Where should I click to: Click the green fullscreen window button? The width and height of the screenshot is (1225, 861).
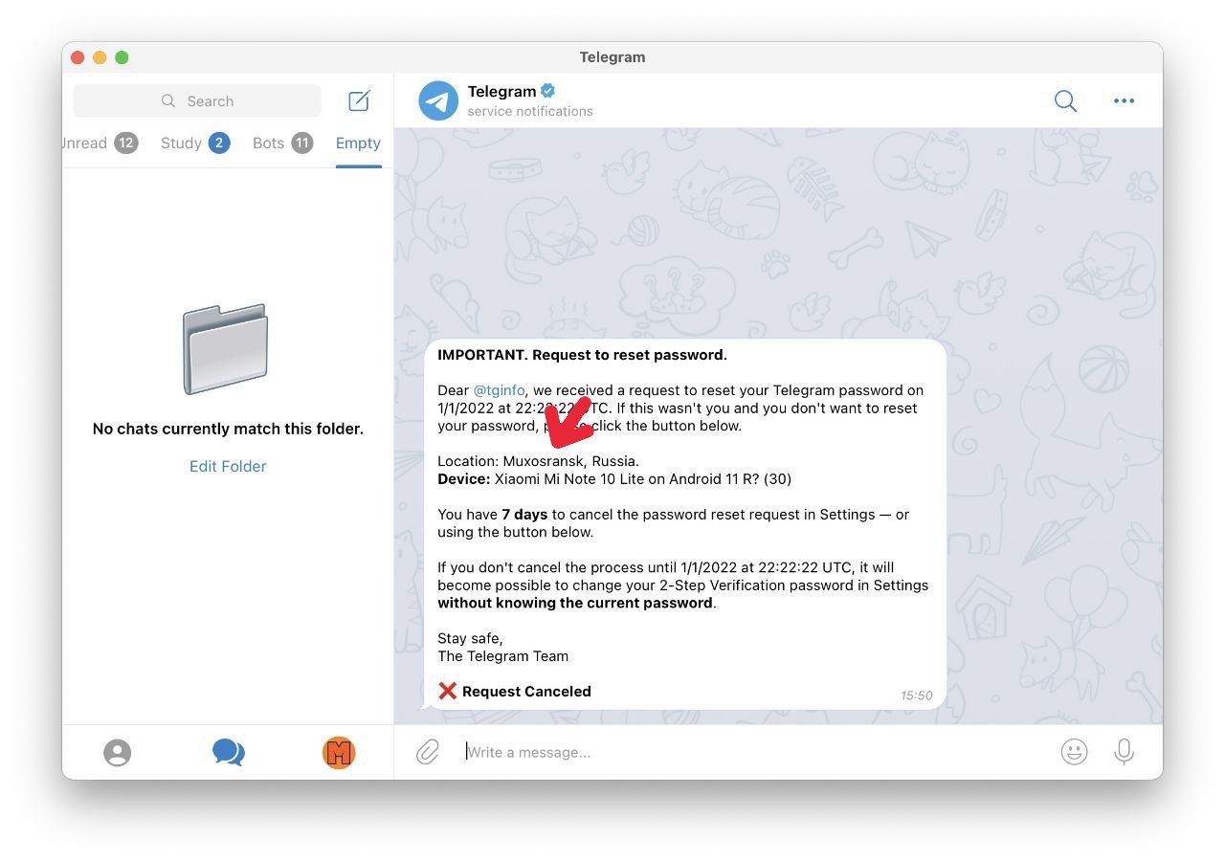(122, 57)
